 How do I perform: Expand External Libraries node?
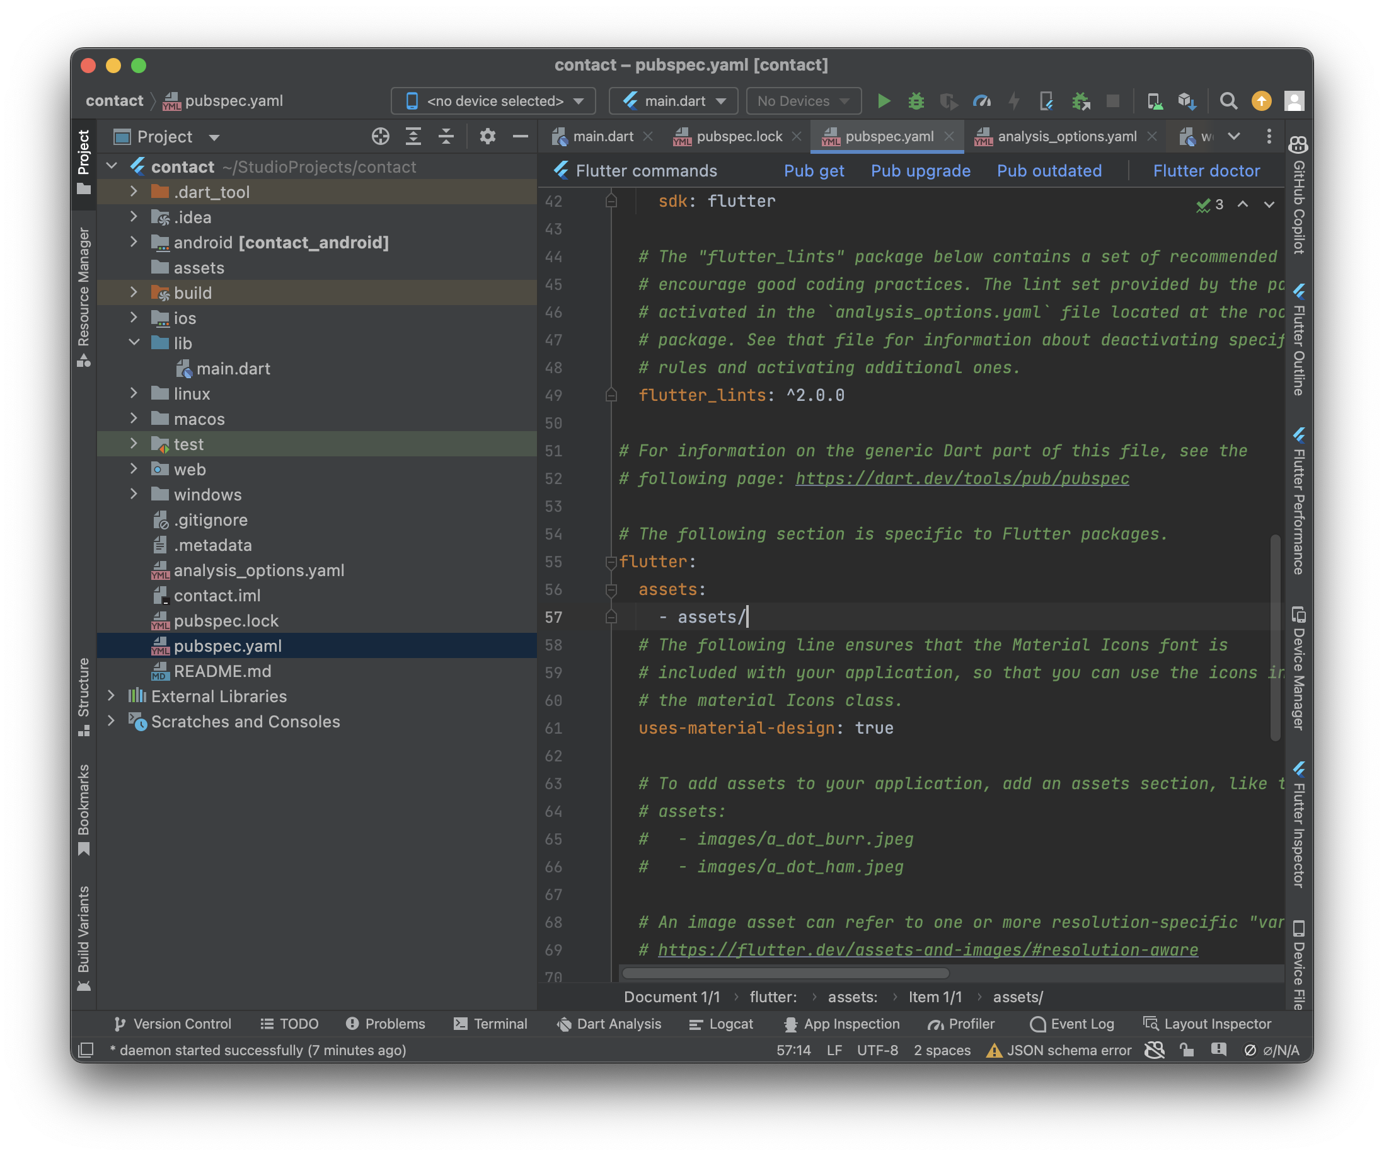[112, 696]
